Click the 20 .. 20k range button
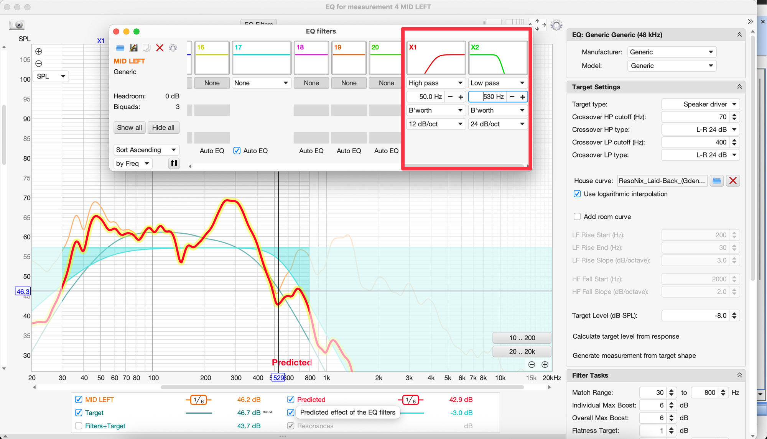The image size is (767, 439). click(522, 352)
